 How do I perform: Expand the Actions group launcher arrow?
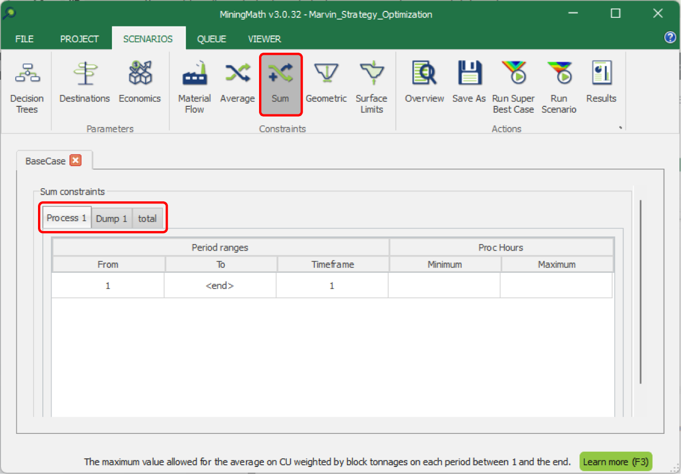click(620, 129)
